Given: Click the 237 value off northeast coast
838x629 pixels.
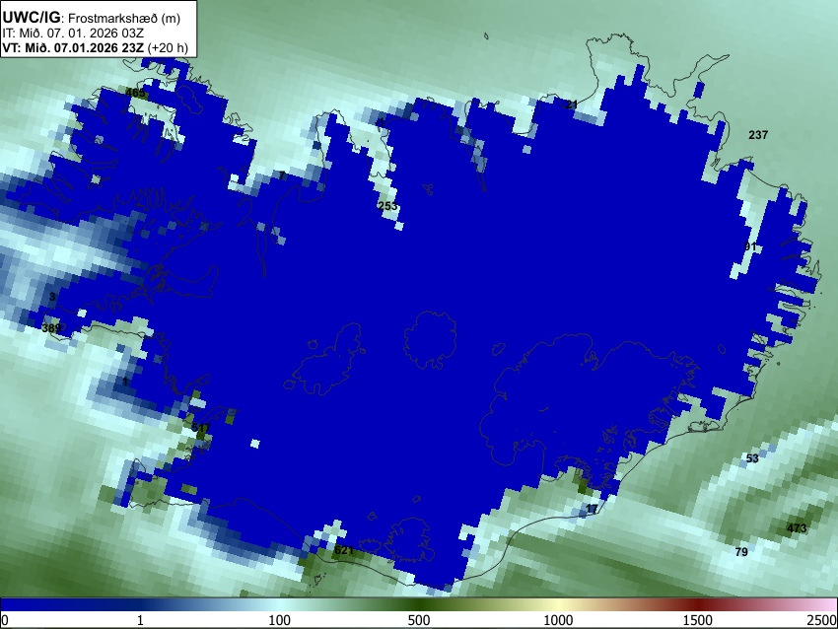Looking at the screenshot, I should (x=758, y=135).
